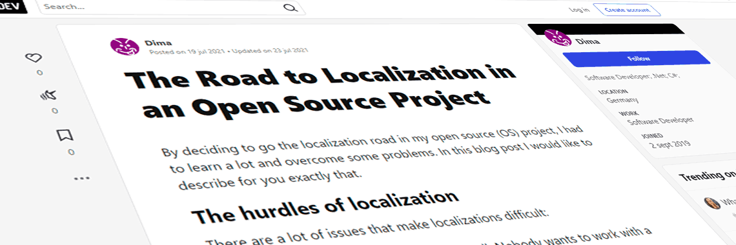Click the Create account button

tap(627, 10)
